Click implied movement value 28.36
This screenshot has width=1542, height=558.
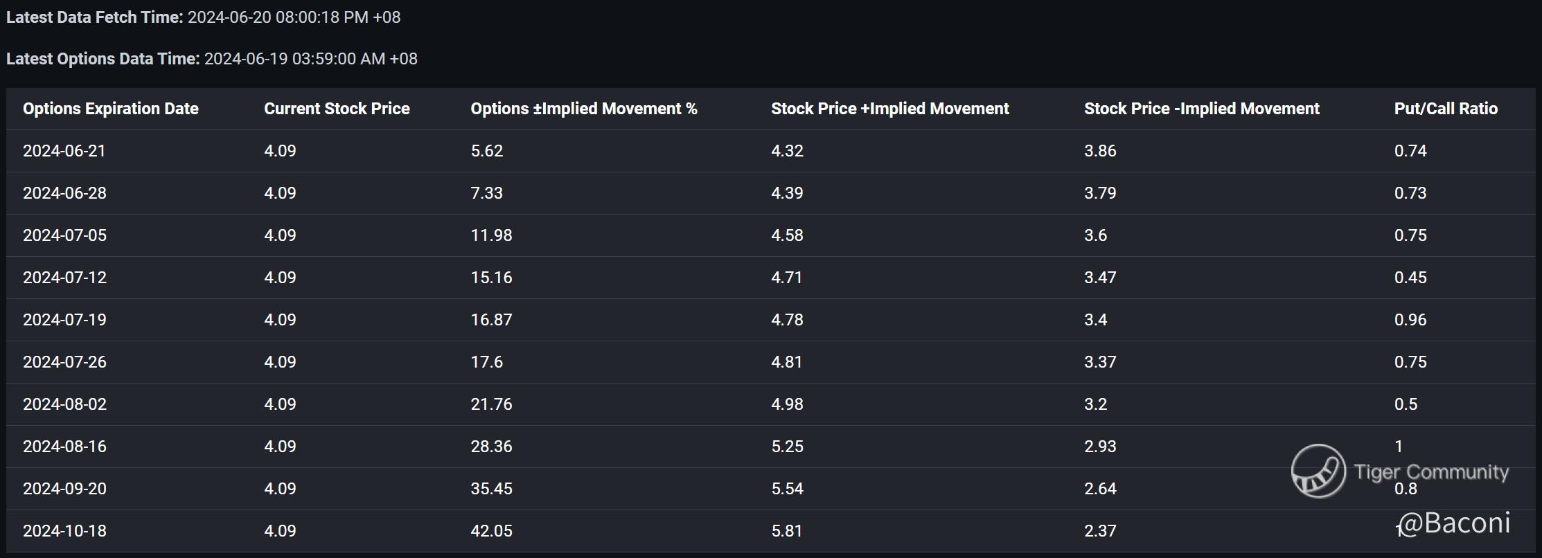point(491,447)
